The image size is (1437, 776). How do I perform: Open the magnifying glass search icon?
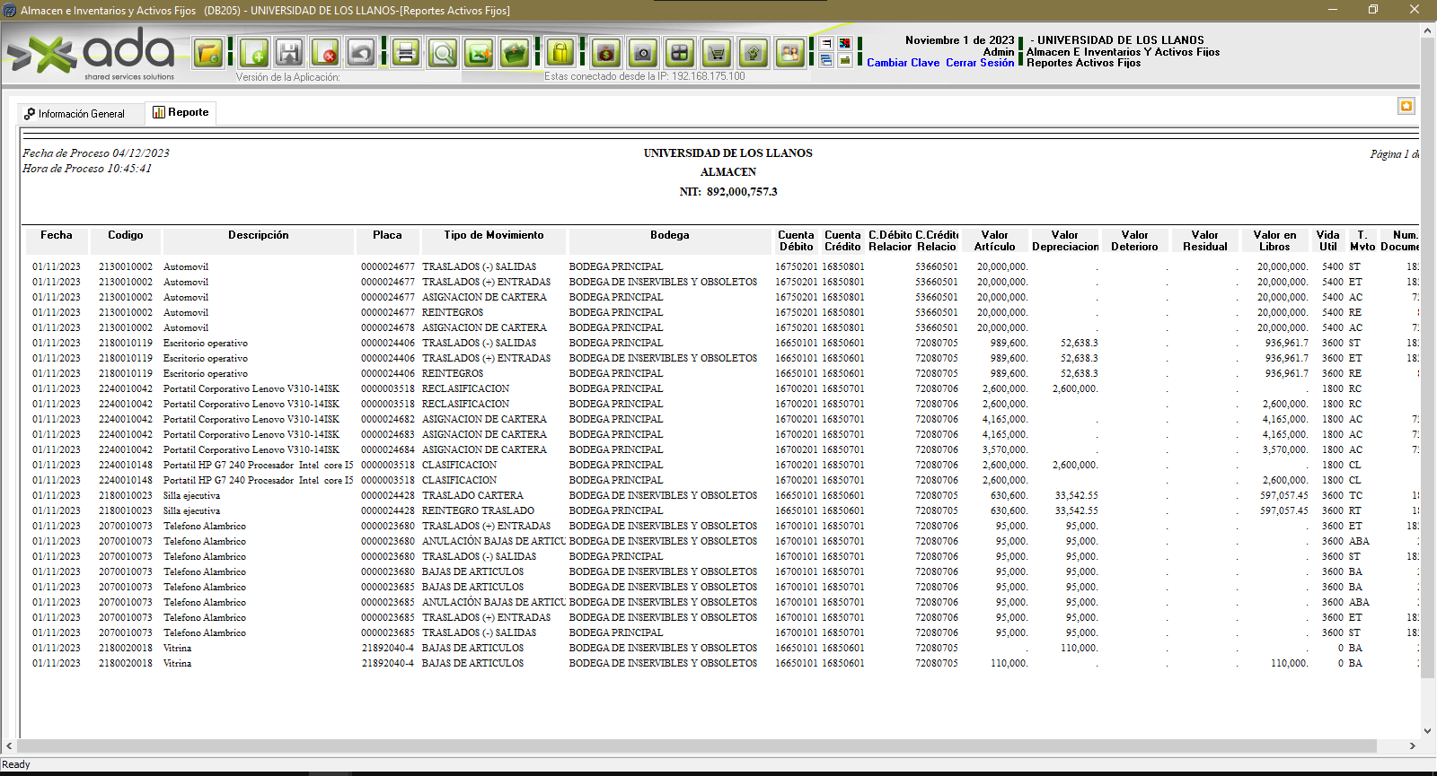point(443,54)
